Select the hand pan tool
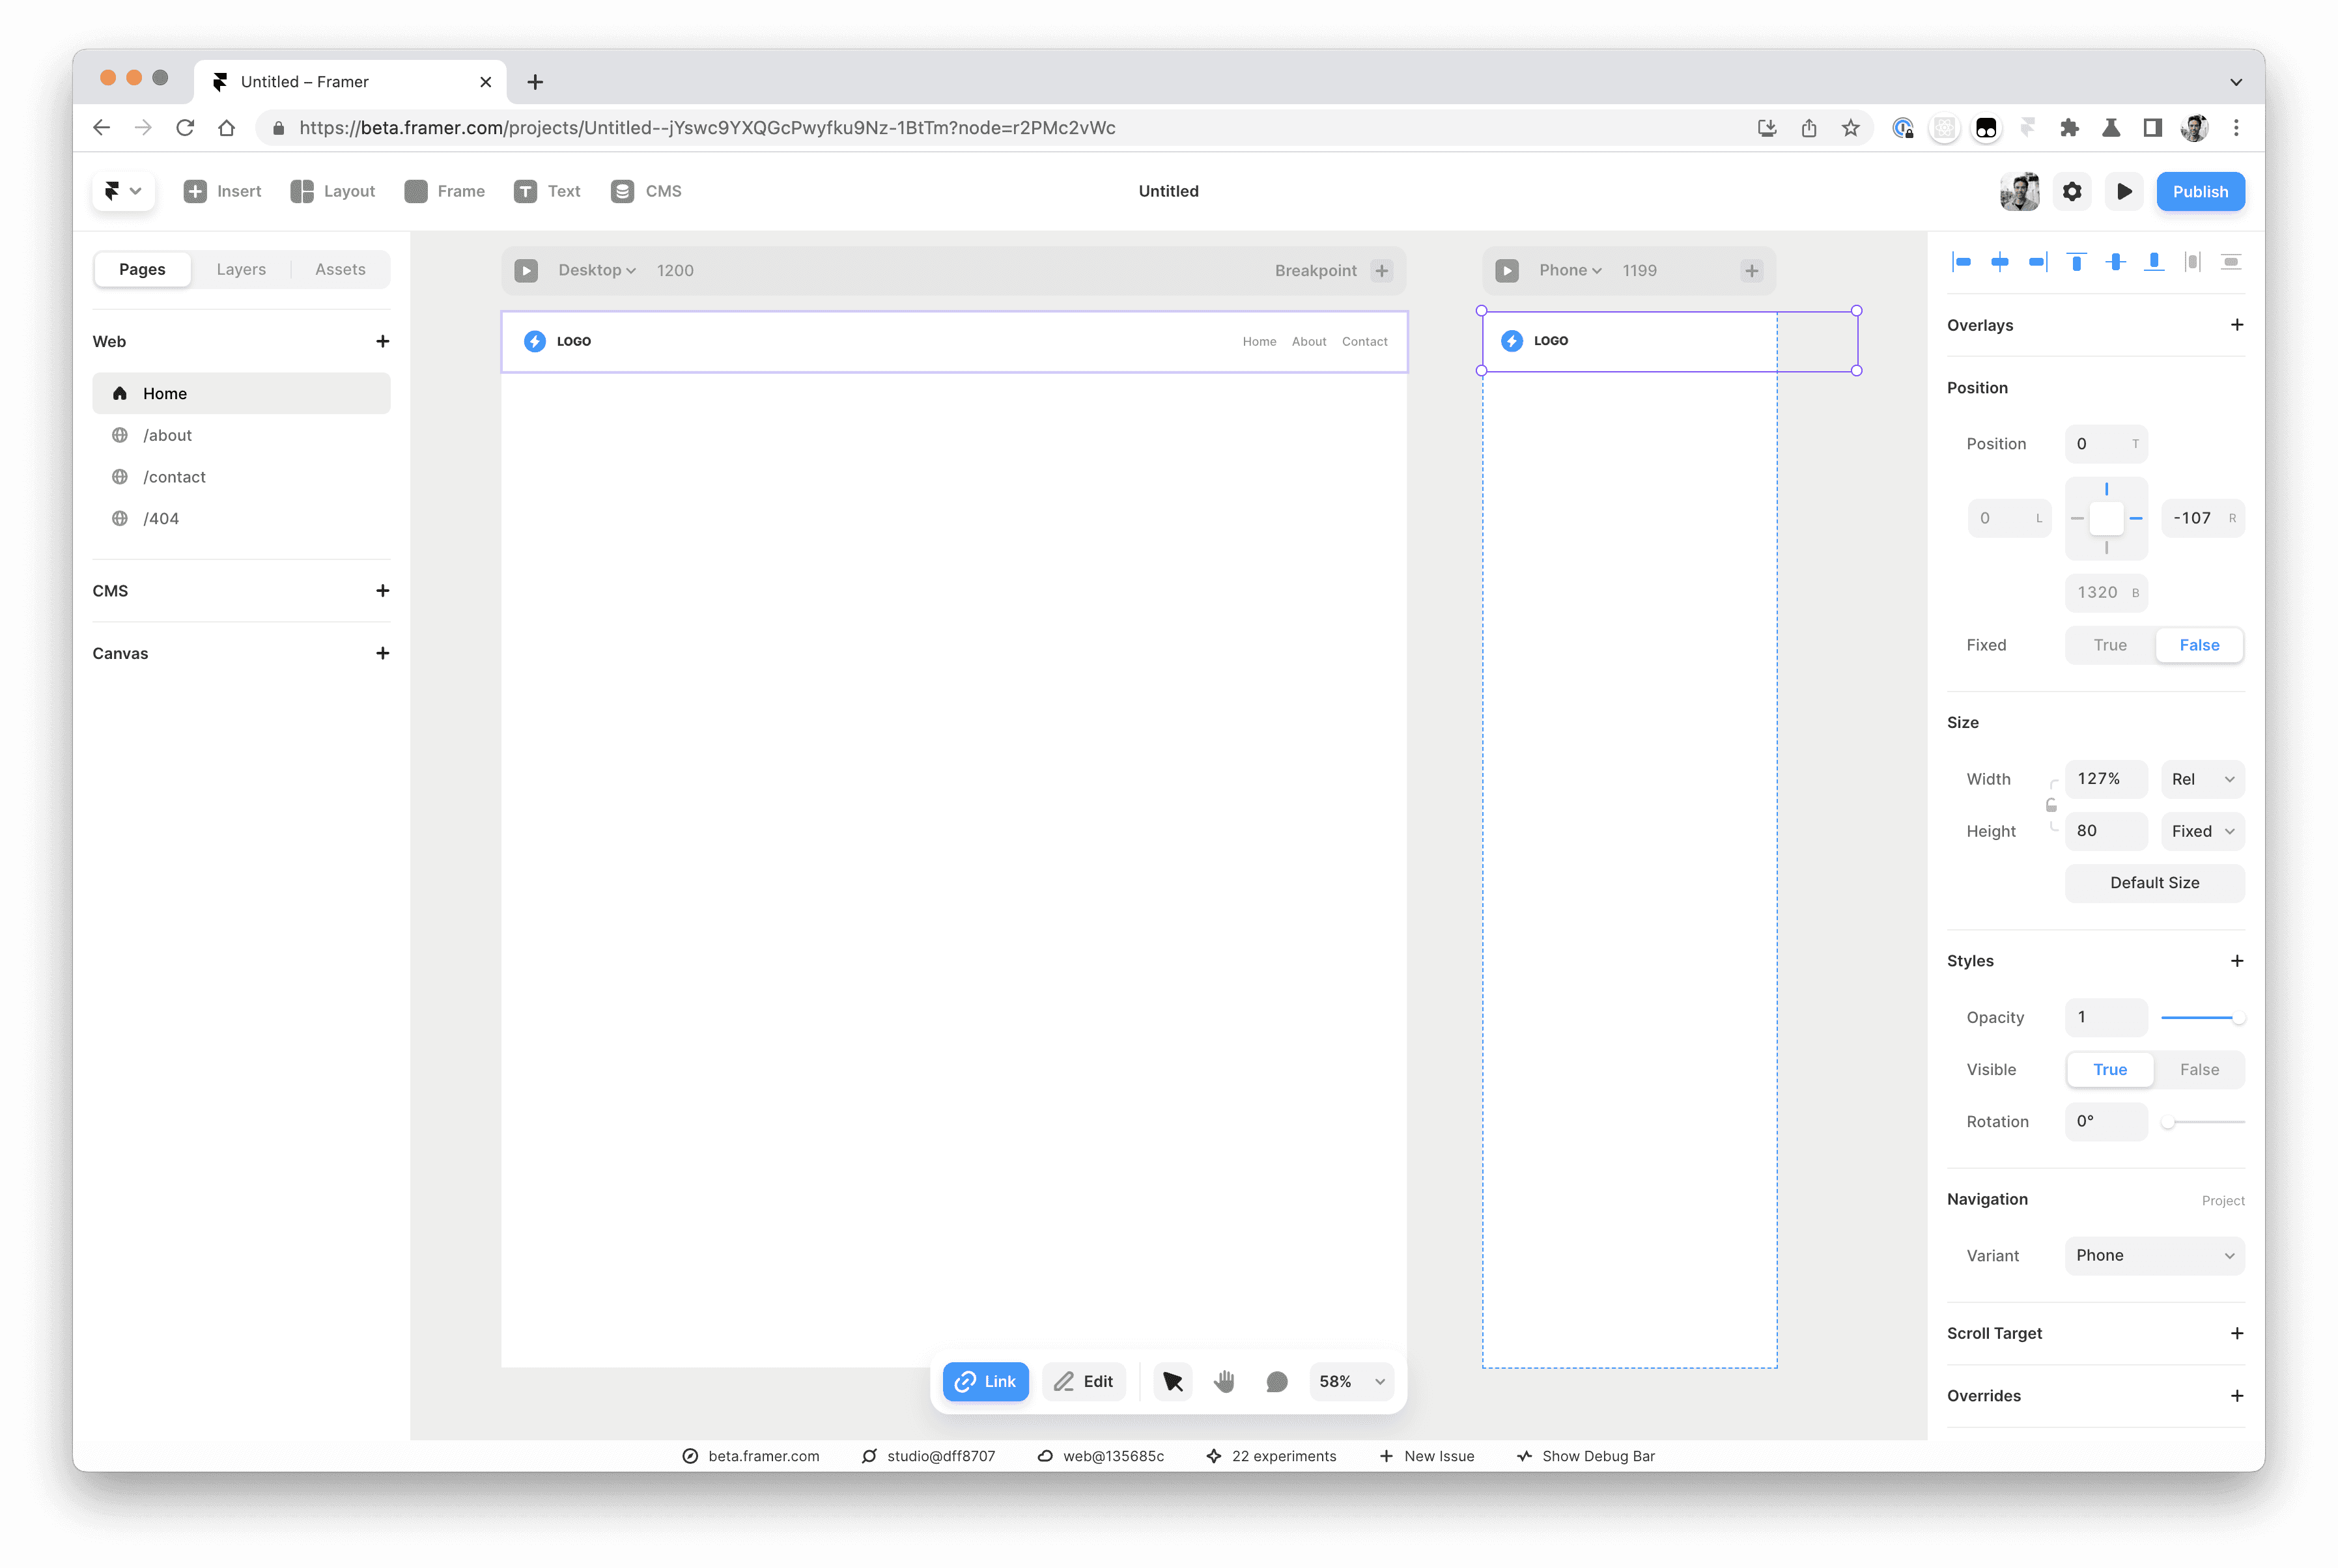2338x1568 pixels. point(1224,1381)
